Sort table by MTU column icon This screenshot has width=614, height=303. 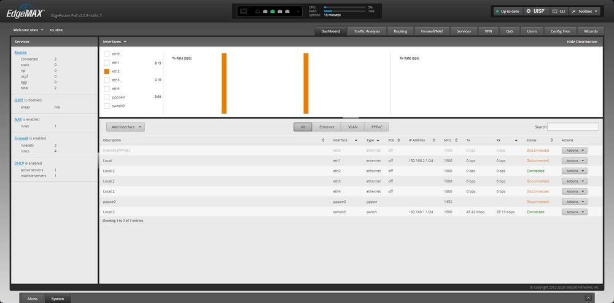point(456,140)
